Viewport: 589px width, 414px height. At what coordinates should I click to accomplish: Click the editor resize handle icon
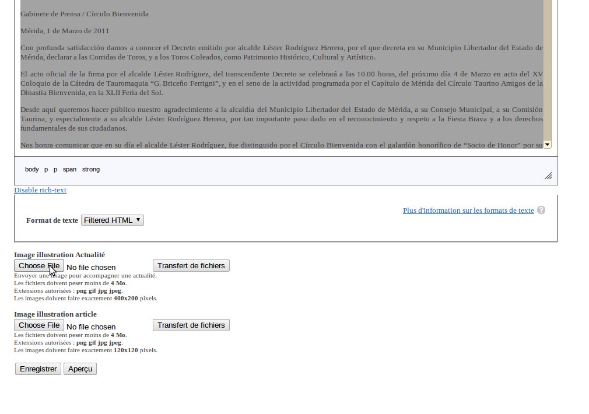point(548,176)
